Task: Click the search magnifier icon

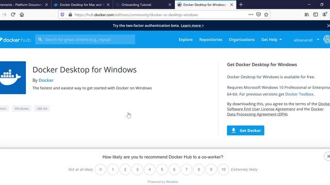Action: [40, 40]
